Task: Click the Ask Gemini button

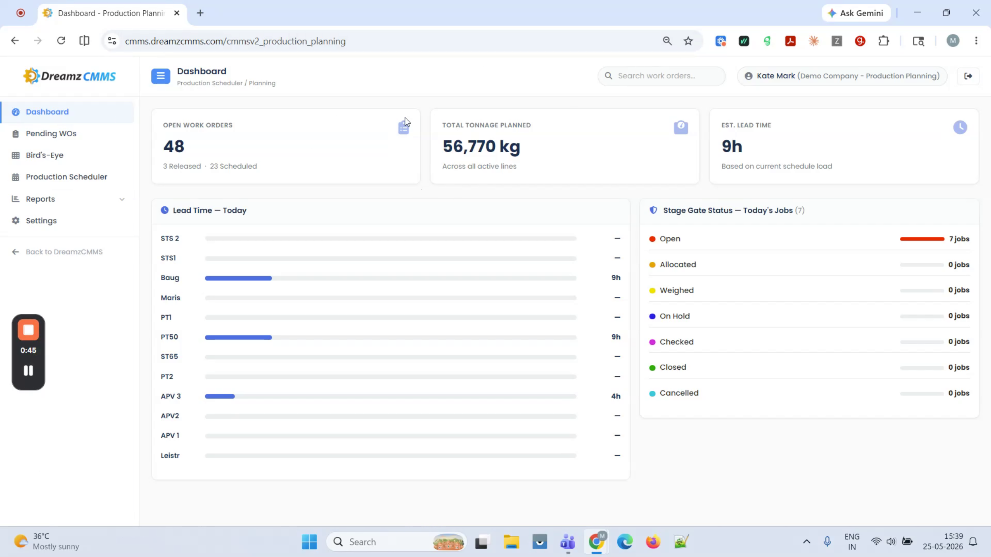Action: [x=856, y=13]
